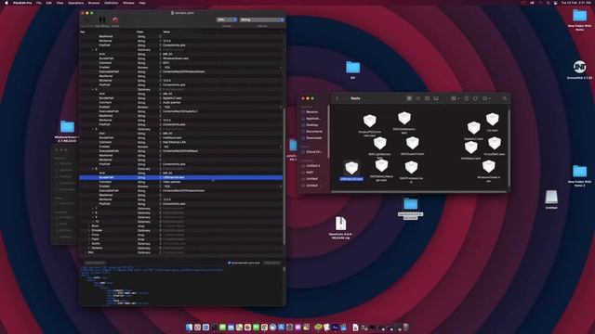Viewport: 595px width, 334px height.
Task: Open the Format dropdown showing XML
Action: (x=227, y=19)
